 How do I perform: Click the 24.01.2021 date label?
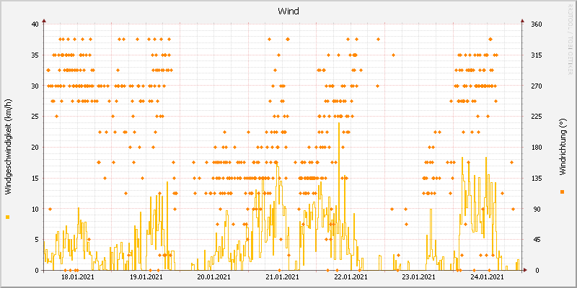(x=487, y=277)
